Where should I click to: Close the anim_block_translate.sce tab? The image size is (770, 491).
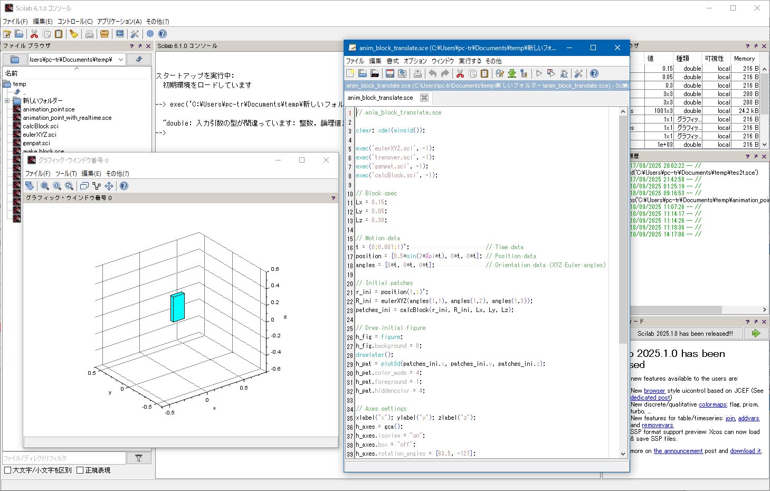coord(424,98)
